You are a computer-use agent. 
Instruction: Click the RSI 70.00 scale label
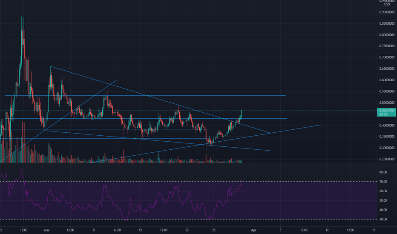[x=383, y=182]
